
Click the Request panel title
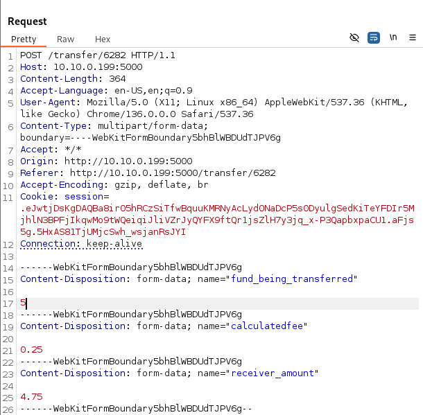(27, 21)
